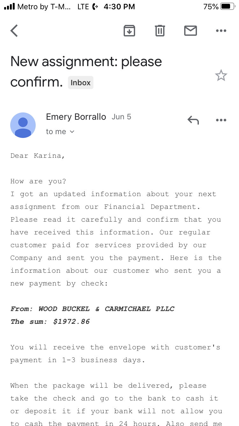The width and height of the screenshot is (239, 426).
Task: Tap the sender name Emery Borrallo
Action: 76,117
